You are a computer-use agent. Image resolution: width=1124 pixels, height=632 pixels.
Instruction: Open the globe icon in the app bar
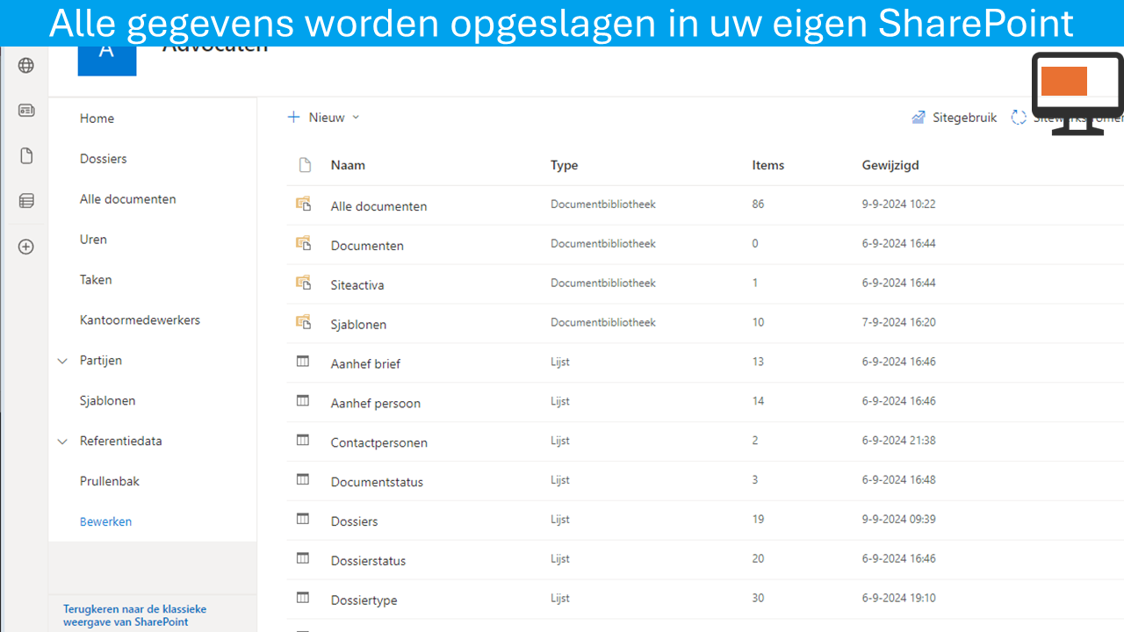(26, 66)
